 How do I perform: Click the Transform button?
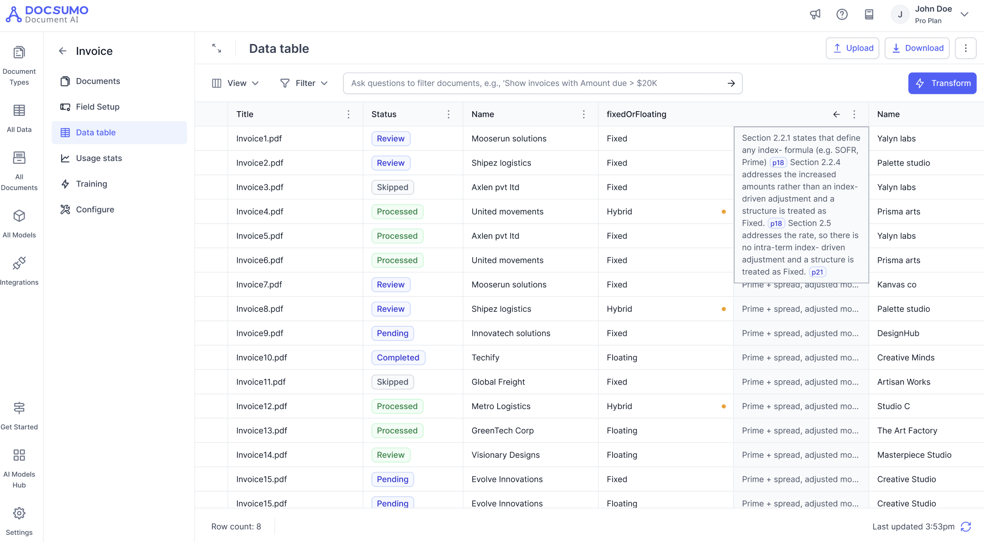click(x=942, y=83)
